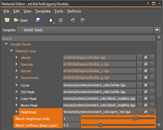Viewport: 163px width, 130px height.
Task: Pin the Material Editor window
Action: pyautogui.click(x=148, y=4)
